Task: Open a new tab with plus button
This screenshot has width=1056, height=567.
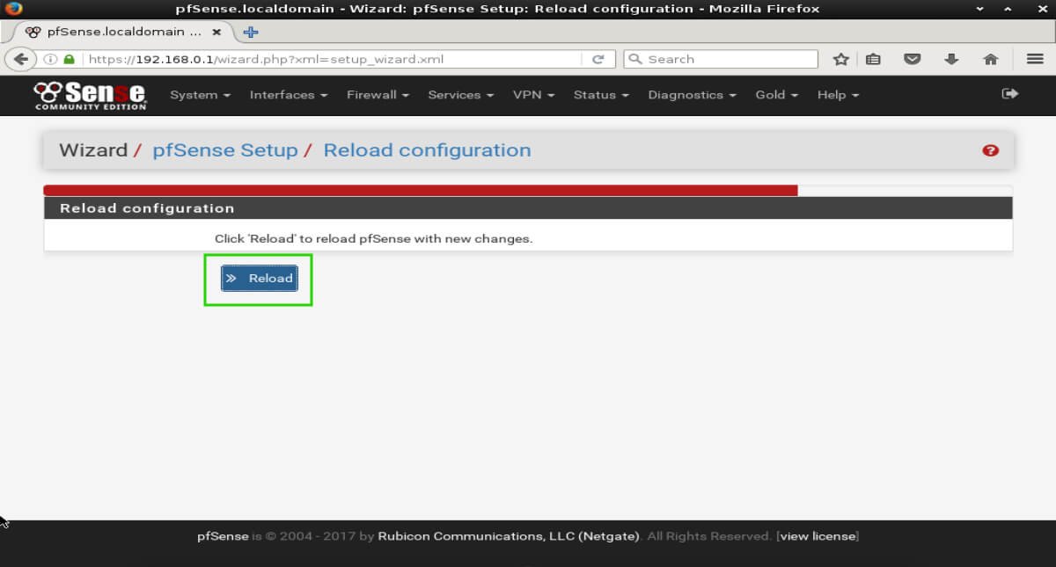Action: point(251,32)
